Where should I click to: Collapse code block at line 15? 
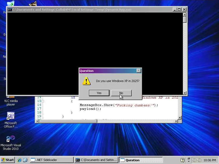point(43,101)
